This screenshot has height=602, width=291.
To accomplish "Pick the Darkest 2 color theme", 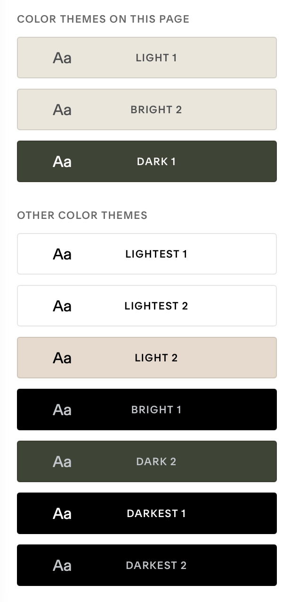I will click(147, 565).
